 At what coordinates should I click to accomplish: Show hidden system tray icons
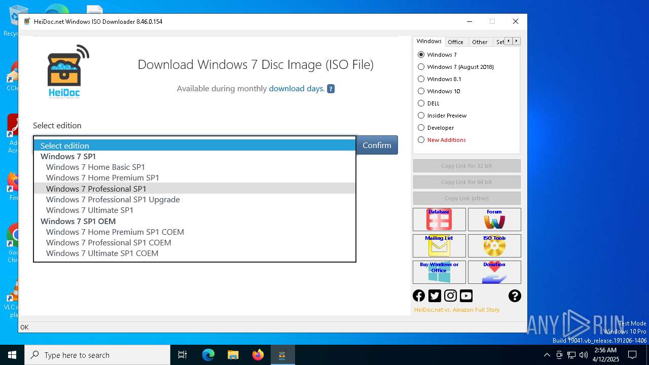547,355
